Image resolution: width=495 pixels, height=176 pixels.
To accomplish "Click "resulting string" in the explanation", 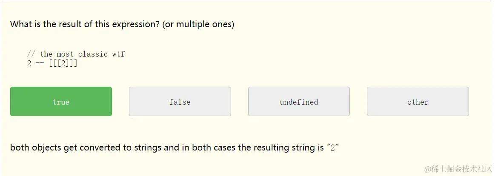I will click(283, 148).
